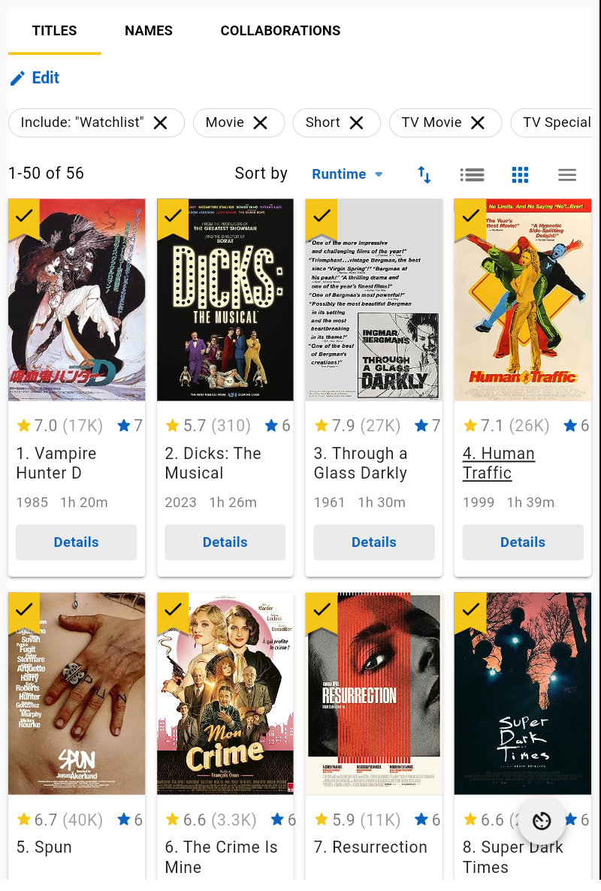Switch to grid view layout
Image resolution: width=601 pixels, height=891 pixels.
click(x=520, y=174)
